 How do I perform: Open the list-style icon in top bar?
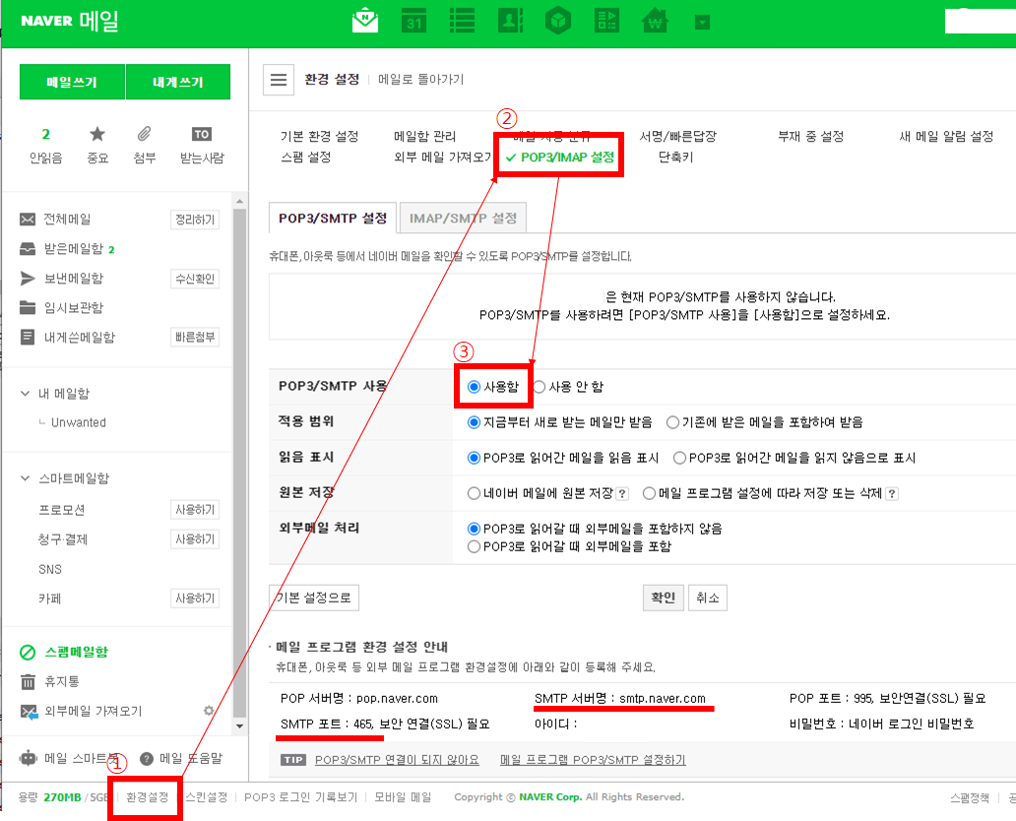coord(462,20)
